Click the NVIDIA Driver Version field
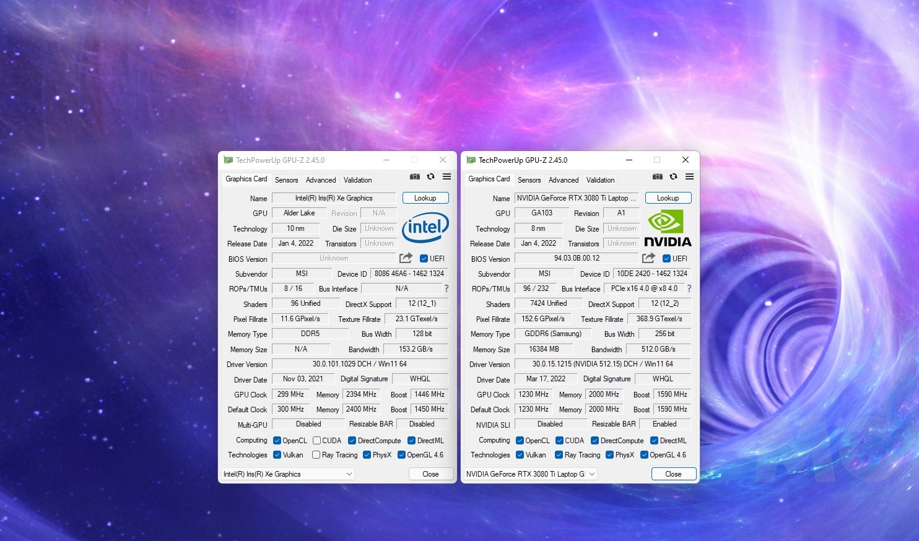919x541 pixels. [602, 364]
